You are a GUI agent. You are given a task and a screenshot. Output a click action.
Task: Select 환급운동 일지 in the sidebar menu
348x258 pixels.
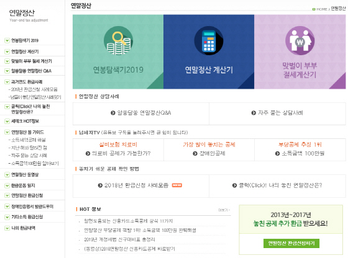pos(23,185)
